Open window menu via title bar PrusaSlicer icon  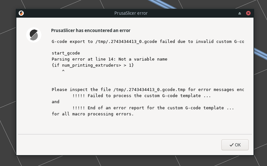click(21, 13)
